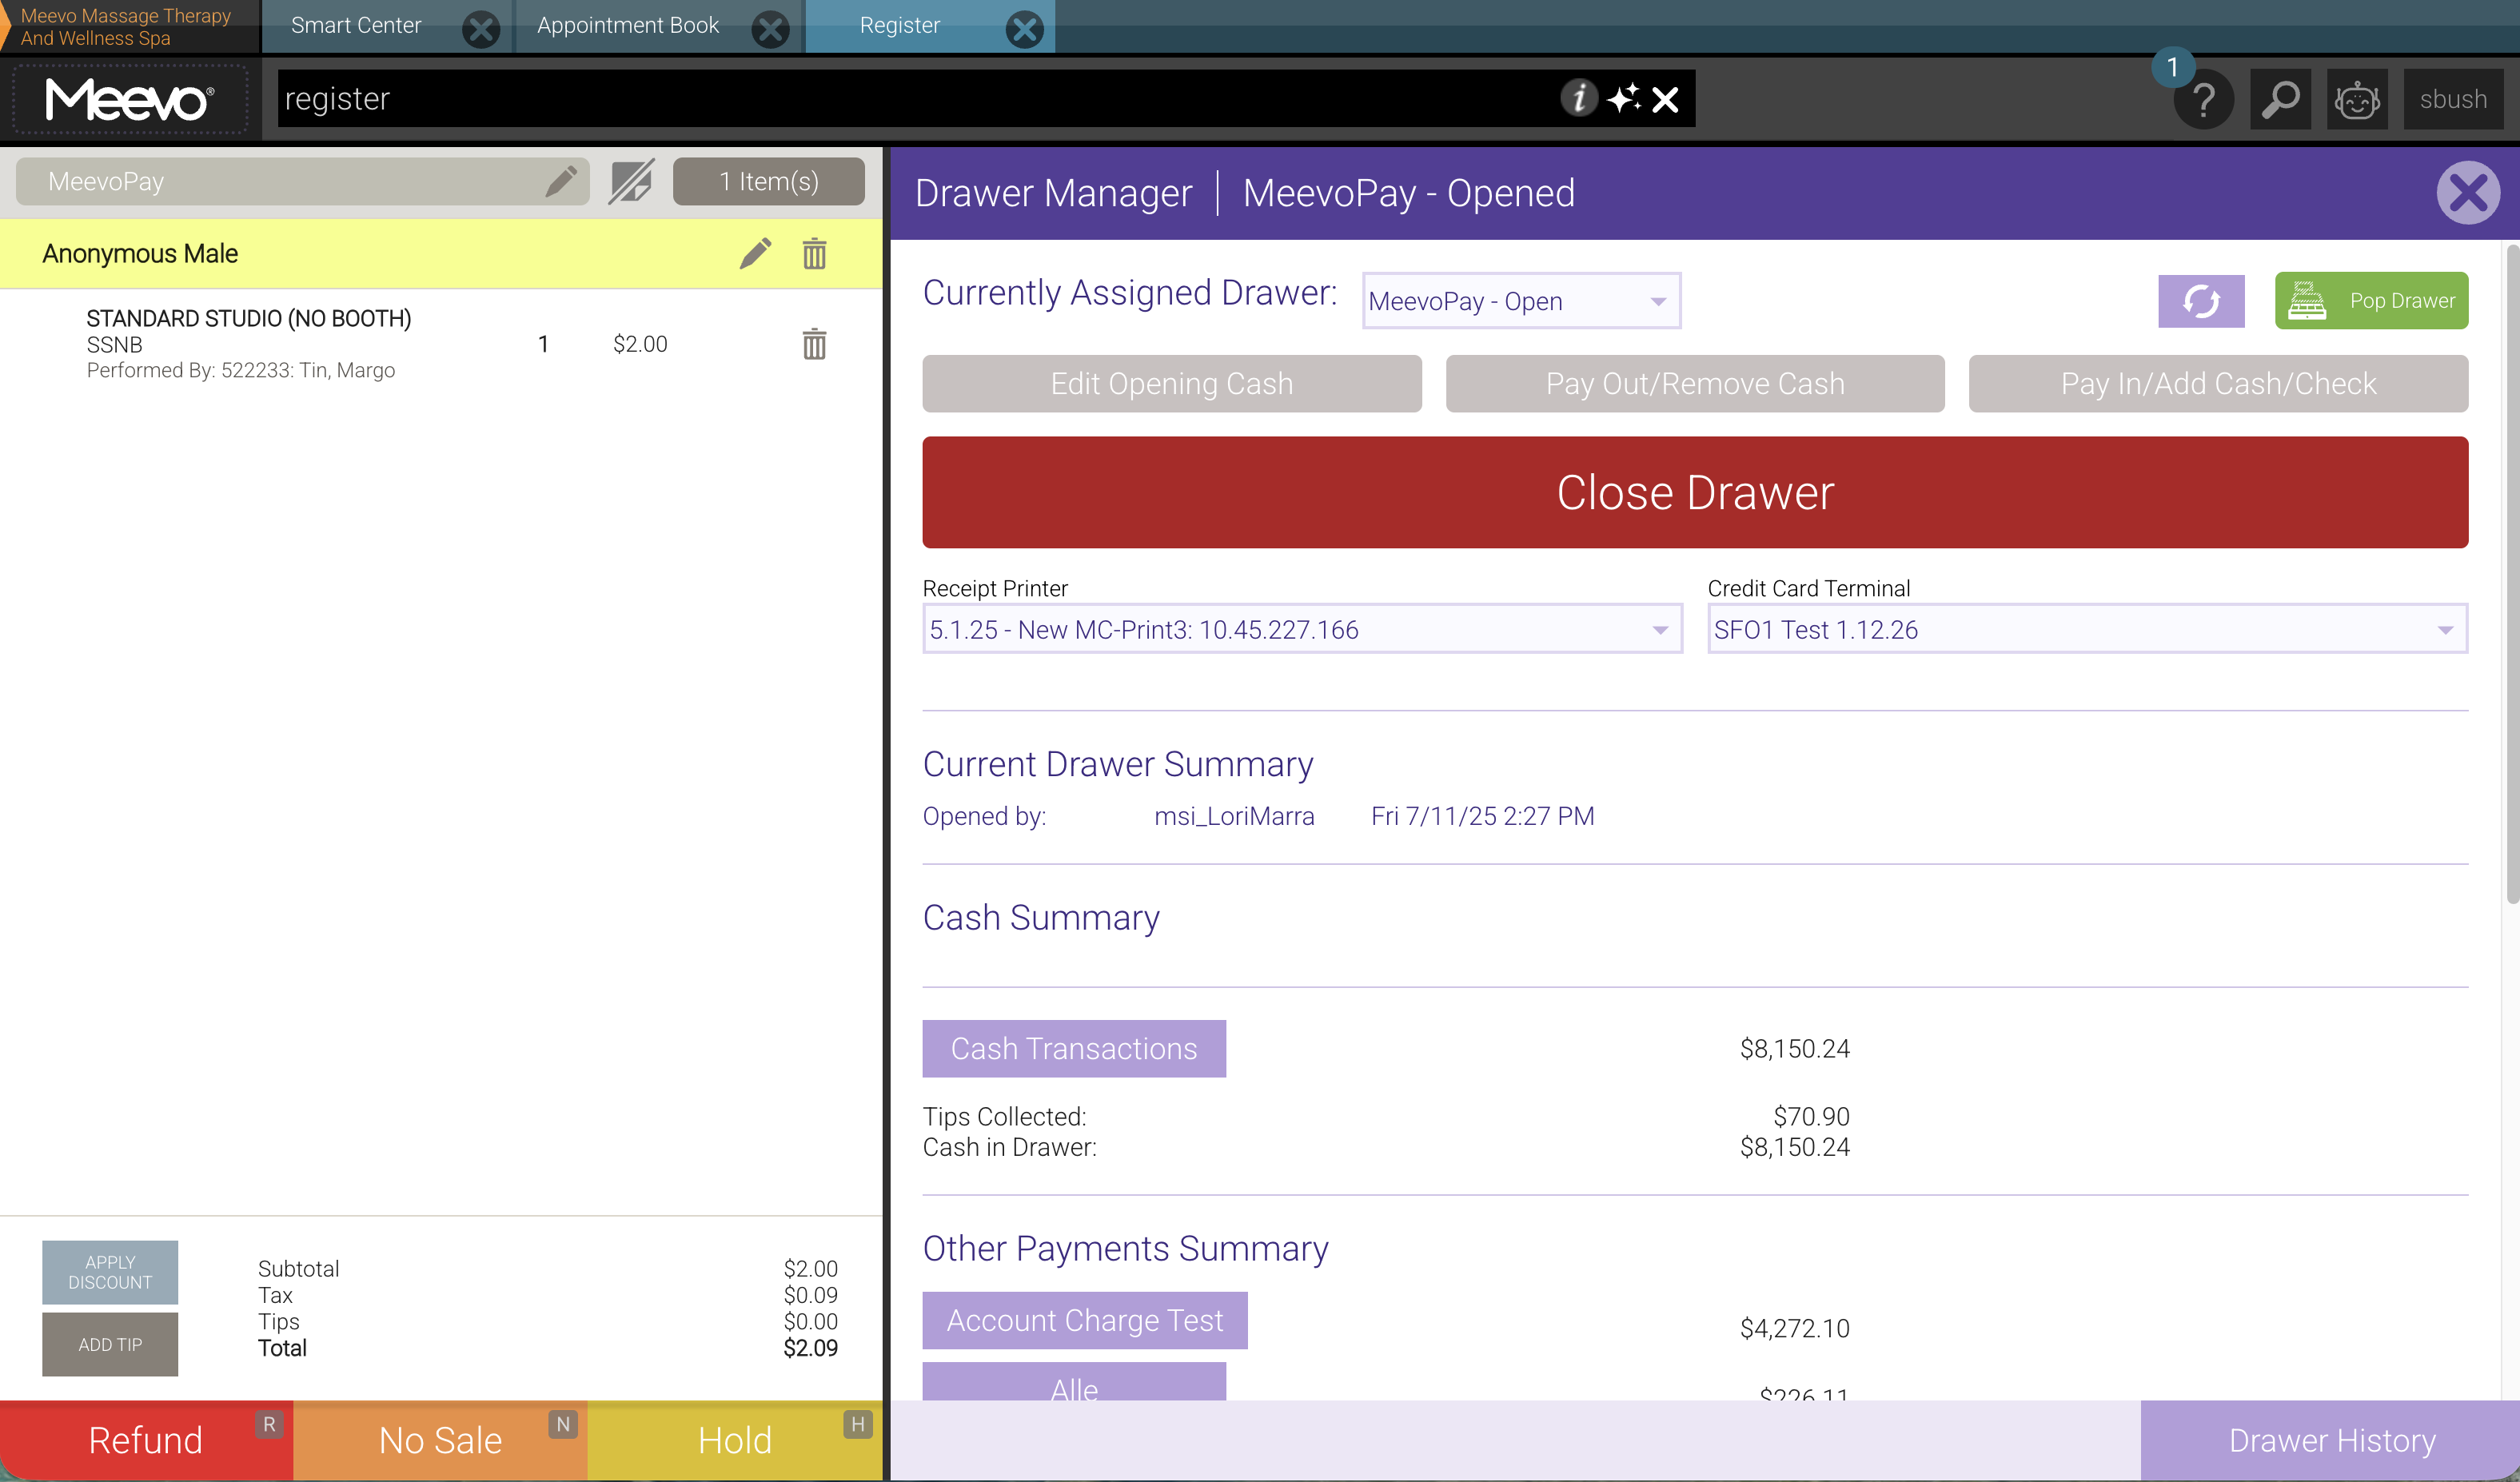Click the Fri 7/11/25 2:27 PM timestamp
Screen dimensions: 2520x1482
(1482, 816)
